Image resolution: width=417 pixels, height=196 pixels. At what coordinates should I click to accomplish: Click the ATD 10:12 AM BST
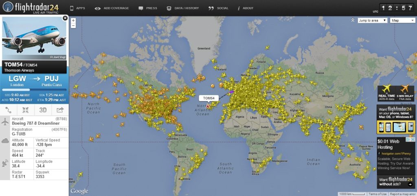coord(17,100)
